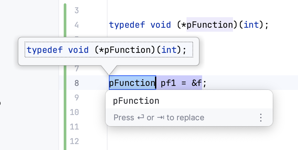Viewport: 298px width, 150px height.
Task: Click line number 11 in the gutter
Action: [74, 127]
